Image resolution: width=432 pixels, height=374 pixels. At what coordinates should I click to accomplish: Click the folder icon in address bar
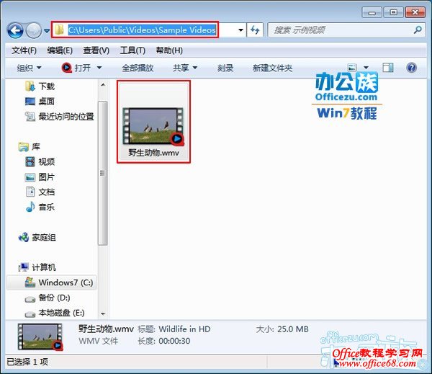pos(59,30)
